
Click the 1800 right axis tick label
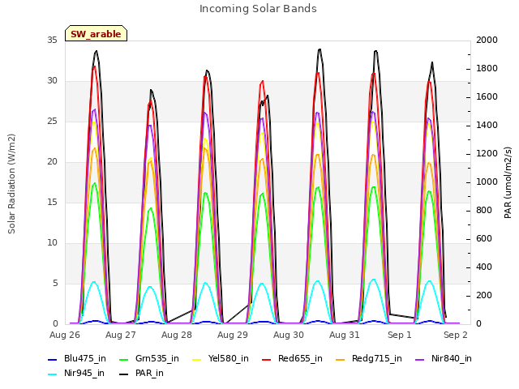[487, 69]
